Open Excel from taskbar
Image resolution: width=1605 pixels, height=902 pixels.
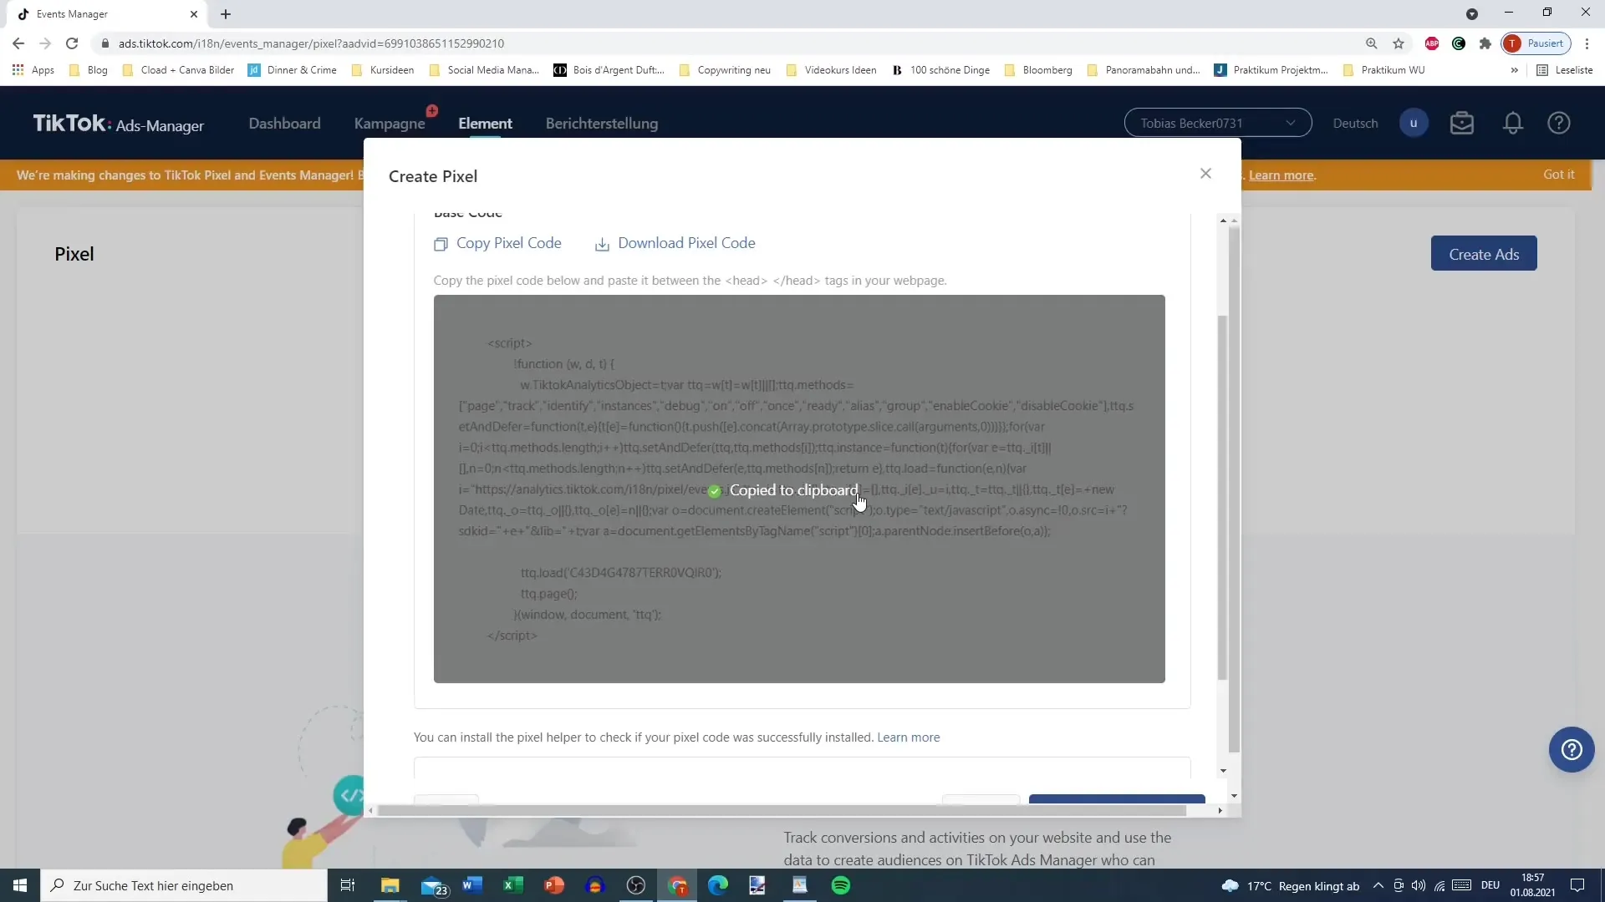coord(512,885)
